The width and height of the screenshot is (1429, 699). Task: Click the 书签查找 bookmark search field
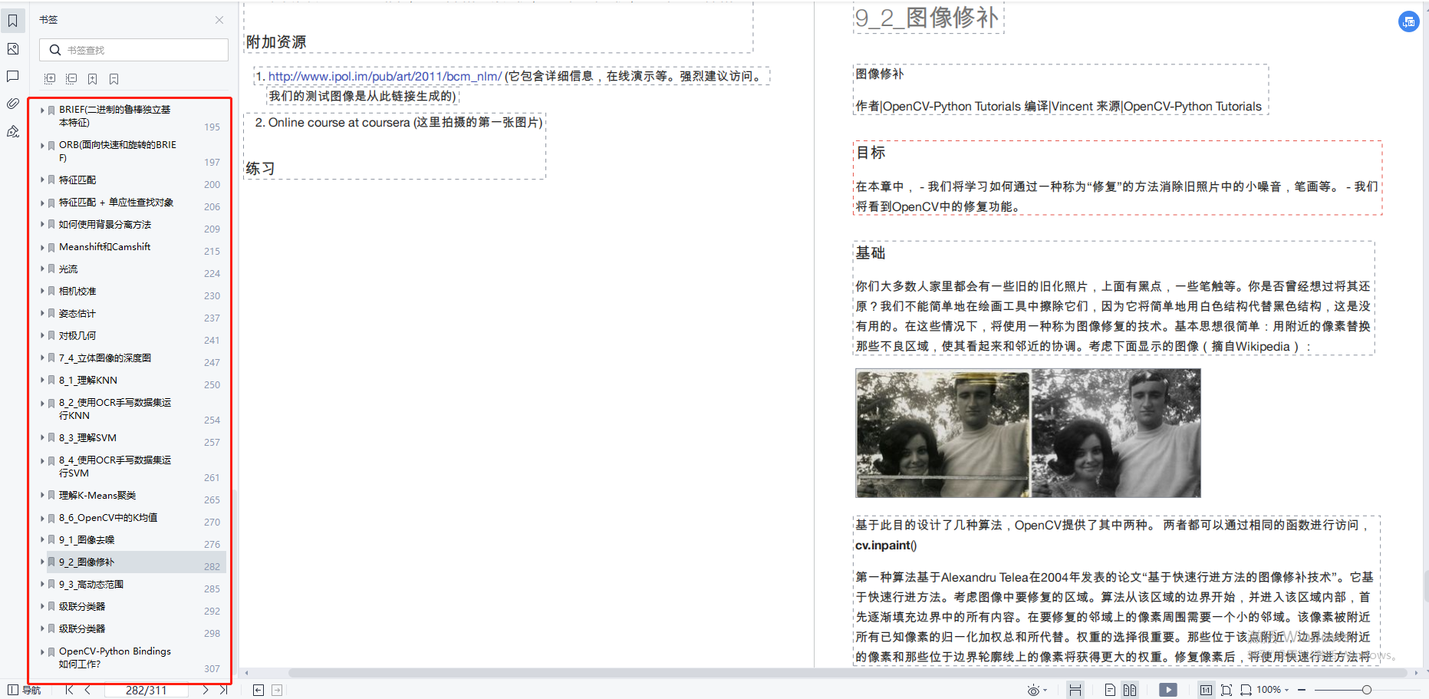coord(133,50)
